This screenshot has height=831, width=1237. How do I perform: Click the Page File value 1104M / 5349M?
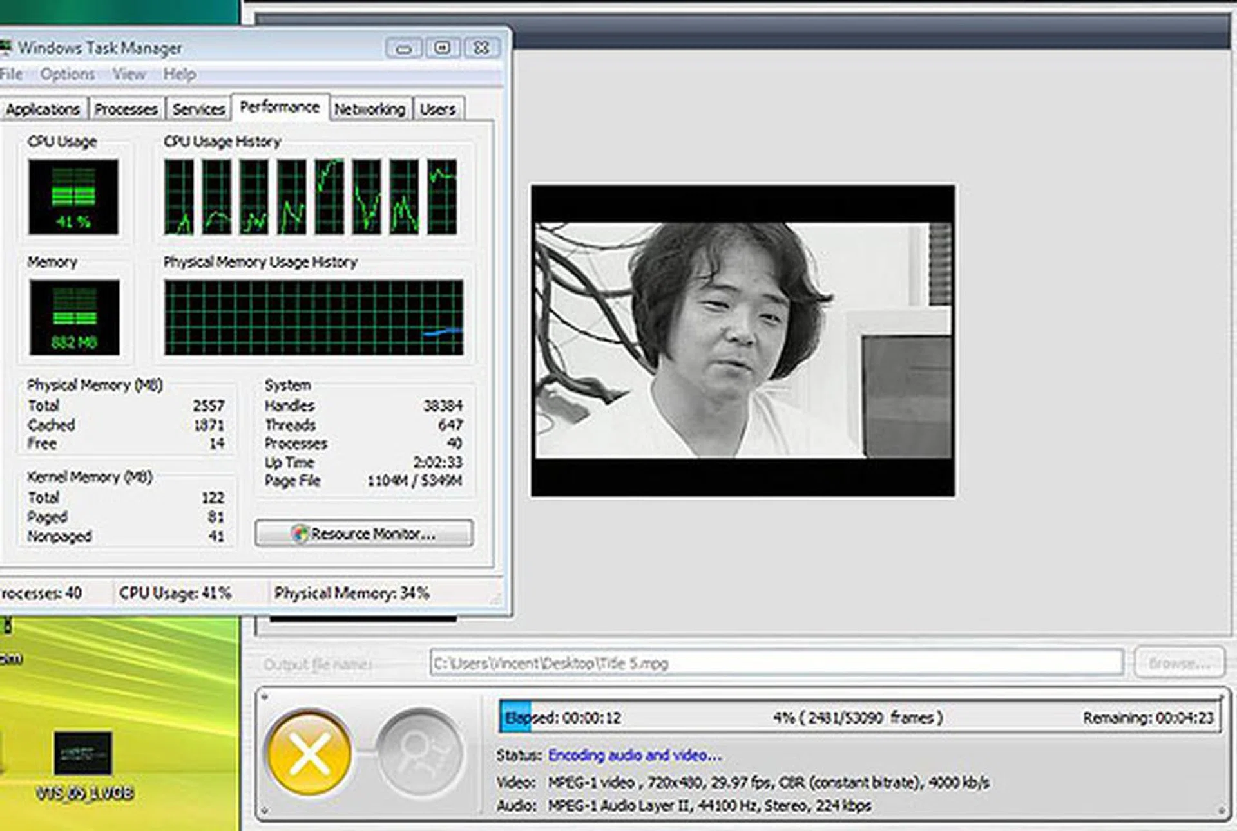click(415, 481)
